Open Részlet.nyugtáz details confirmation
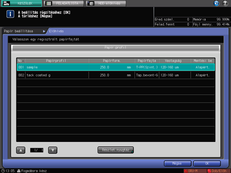Viewport: 231px width, 173px height. coord(116,150)
